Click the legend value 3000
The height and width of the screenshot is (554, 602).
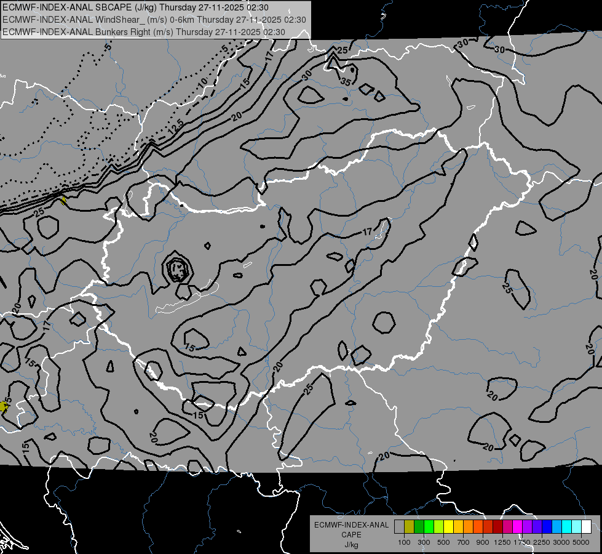coord(561,542)
